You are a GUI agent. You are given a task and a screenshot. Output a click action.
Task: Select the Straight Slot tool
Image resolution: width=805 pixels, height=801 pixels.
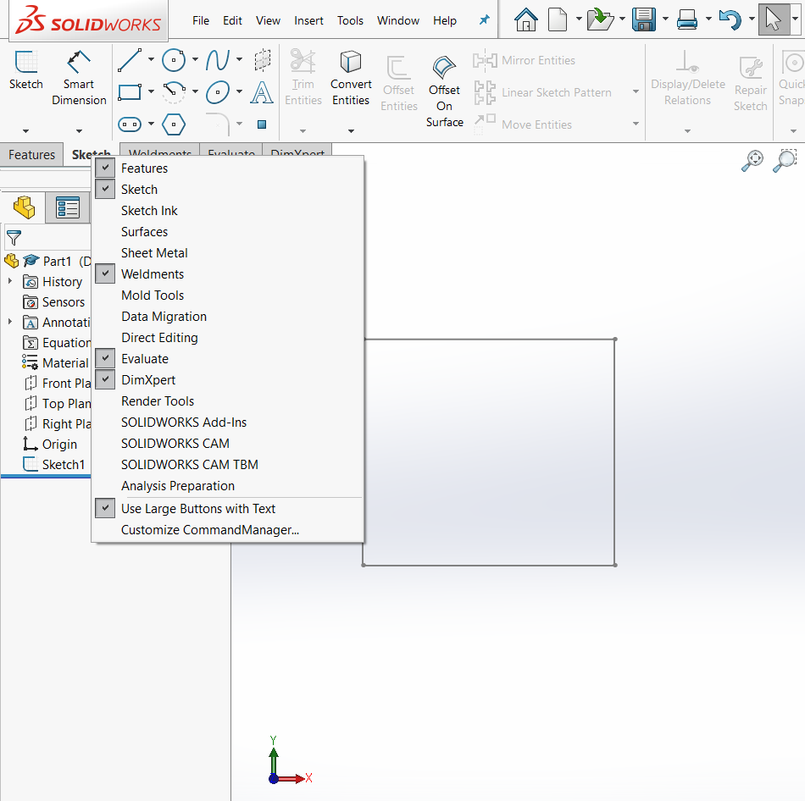coord(130,124)
